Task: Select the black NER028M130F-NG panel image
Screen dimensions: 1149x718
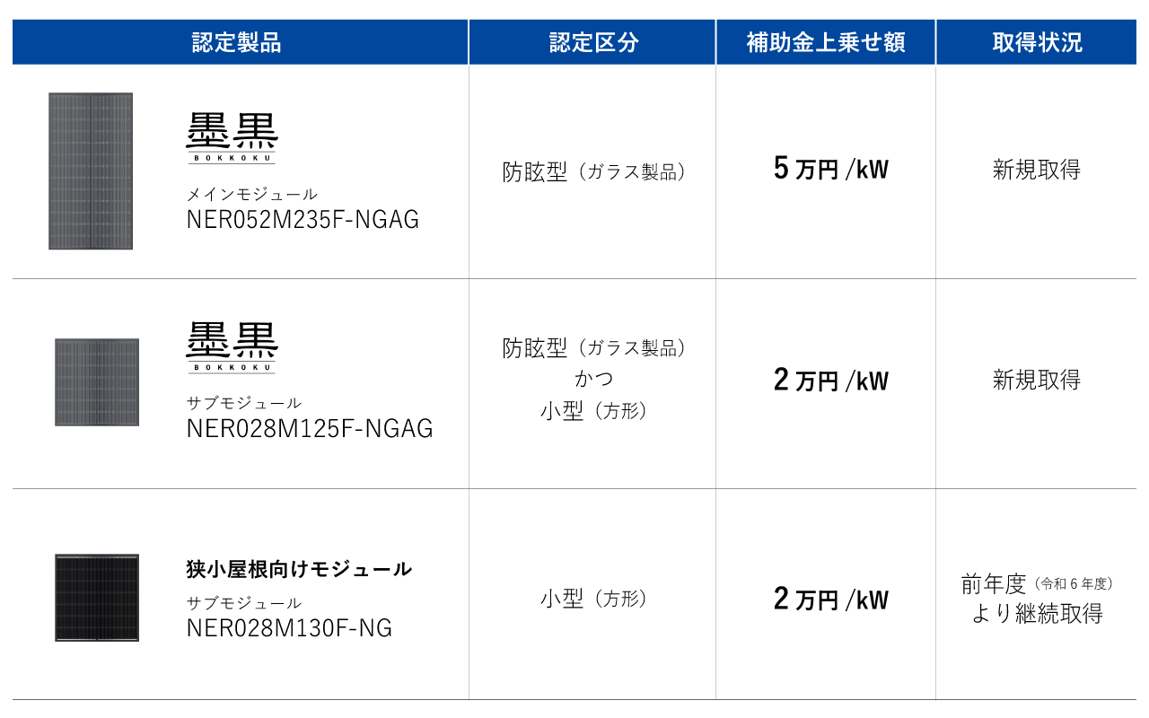Action: pos(97,598)
